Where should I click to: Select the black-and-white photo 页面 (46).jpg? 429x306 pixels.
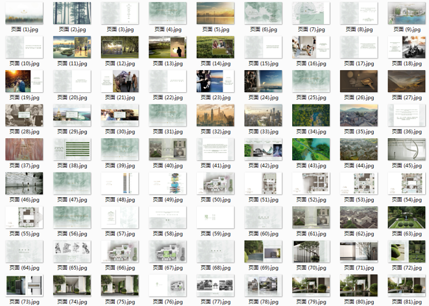pos(24,183)
